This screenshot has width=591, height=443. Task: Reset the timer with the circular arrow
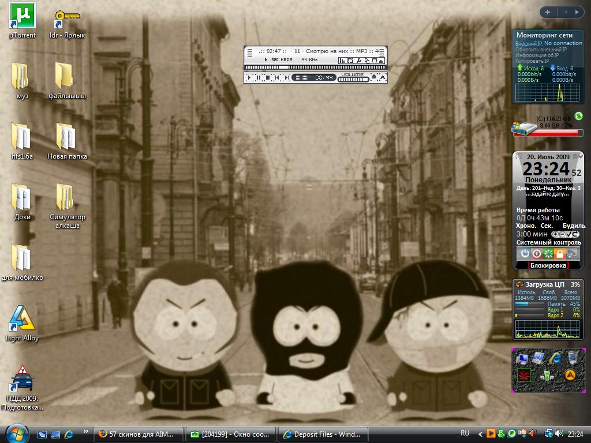coord(575,234)
